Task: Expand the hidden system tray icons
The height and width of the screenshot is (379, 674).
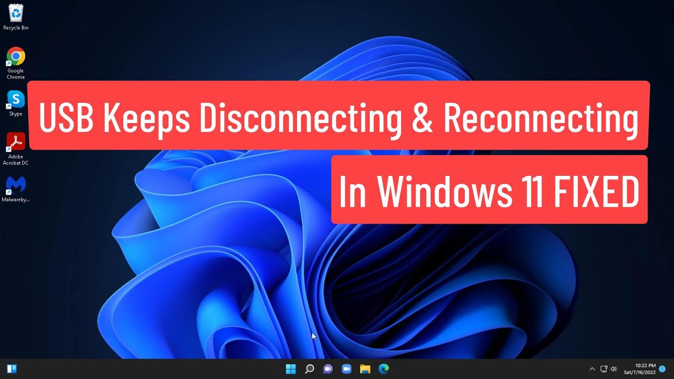Action: point(592,369)
